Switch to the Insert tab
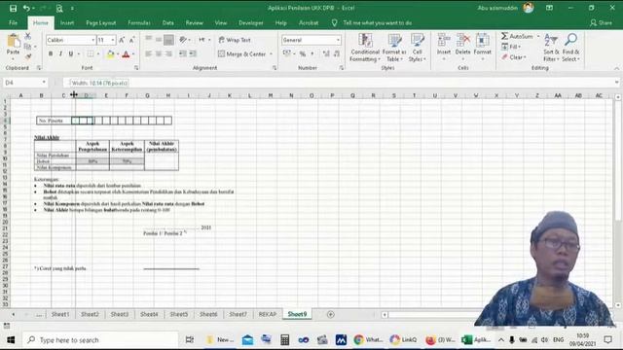 click(67, 23)
